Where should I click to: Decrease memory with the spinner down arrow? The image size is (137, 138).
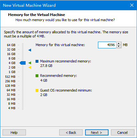point(119,46)
